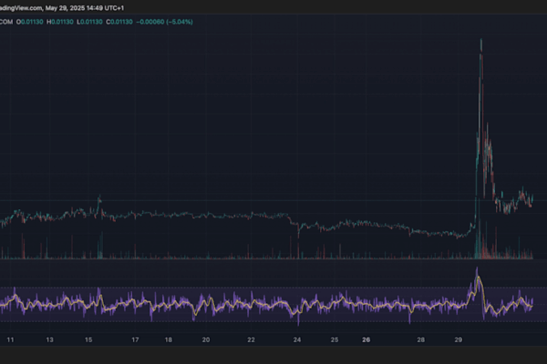
Task: Select date label 11 on time axis
Action: [10, 339]
